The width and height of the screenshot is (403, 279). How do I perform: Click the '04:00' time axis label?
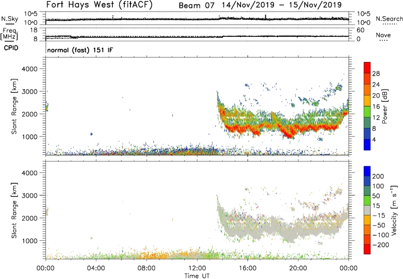coord(96,268)
